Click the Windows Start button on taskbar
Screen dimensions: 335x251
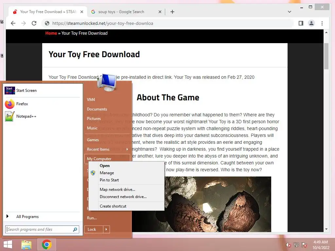click(8, 244)
